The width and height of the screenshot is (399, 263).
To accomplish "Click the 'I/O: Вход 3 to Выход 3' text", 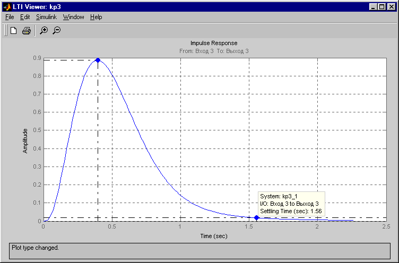I will pos(289,204).
